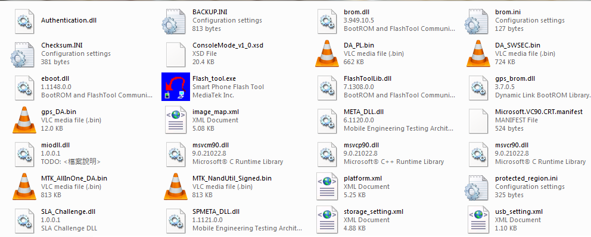Click the "DA_PL.bin" file name
The image size is (591, 237).
pyautogui.click(x=359, y=46)
